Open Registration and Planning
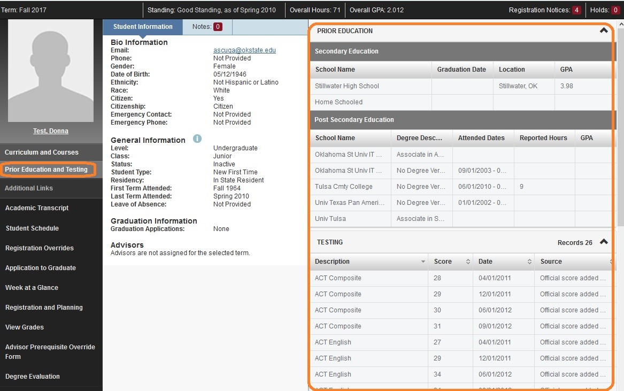The width and height of the screenshot is (624, 391). 44,307
